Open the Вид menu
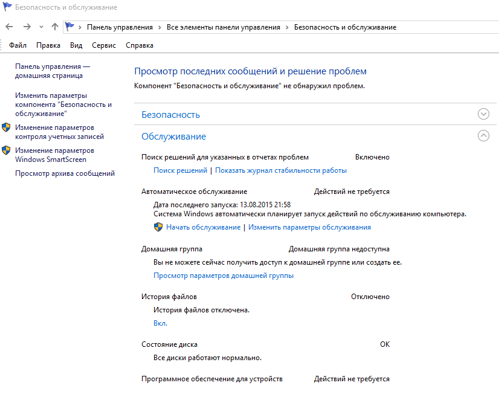Image resolution: width=499 pixels, height=400 pixels. (76, 45)
